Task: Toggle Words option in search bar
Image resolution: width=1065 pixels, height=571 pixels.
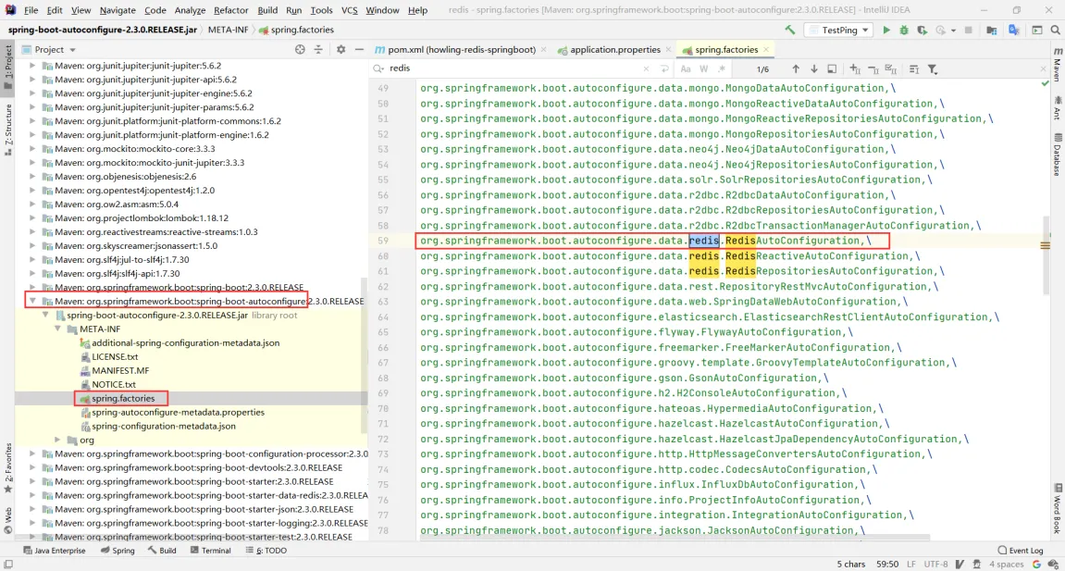Action: 703,69
